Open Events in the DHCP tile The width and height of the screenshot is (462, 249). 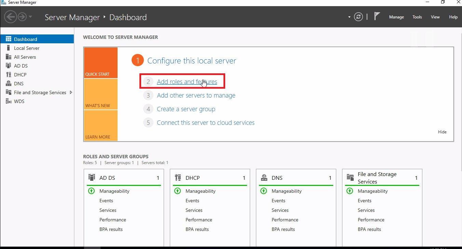coord(192,201)
